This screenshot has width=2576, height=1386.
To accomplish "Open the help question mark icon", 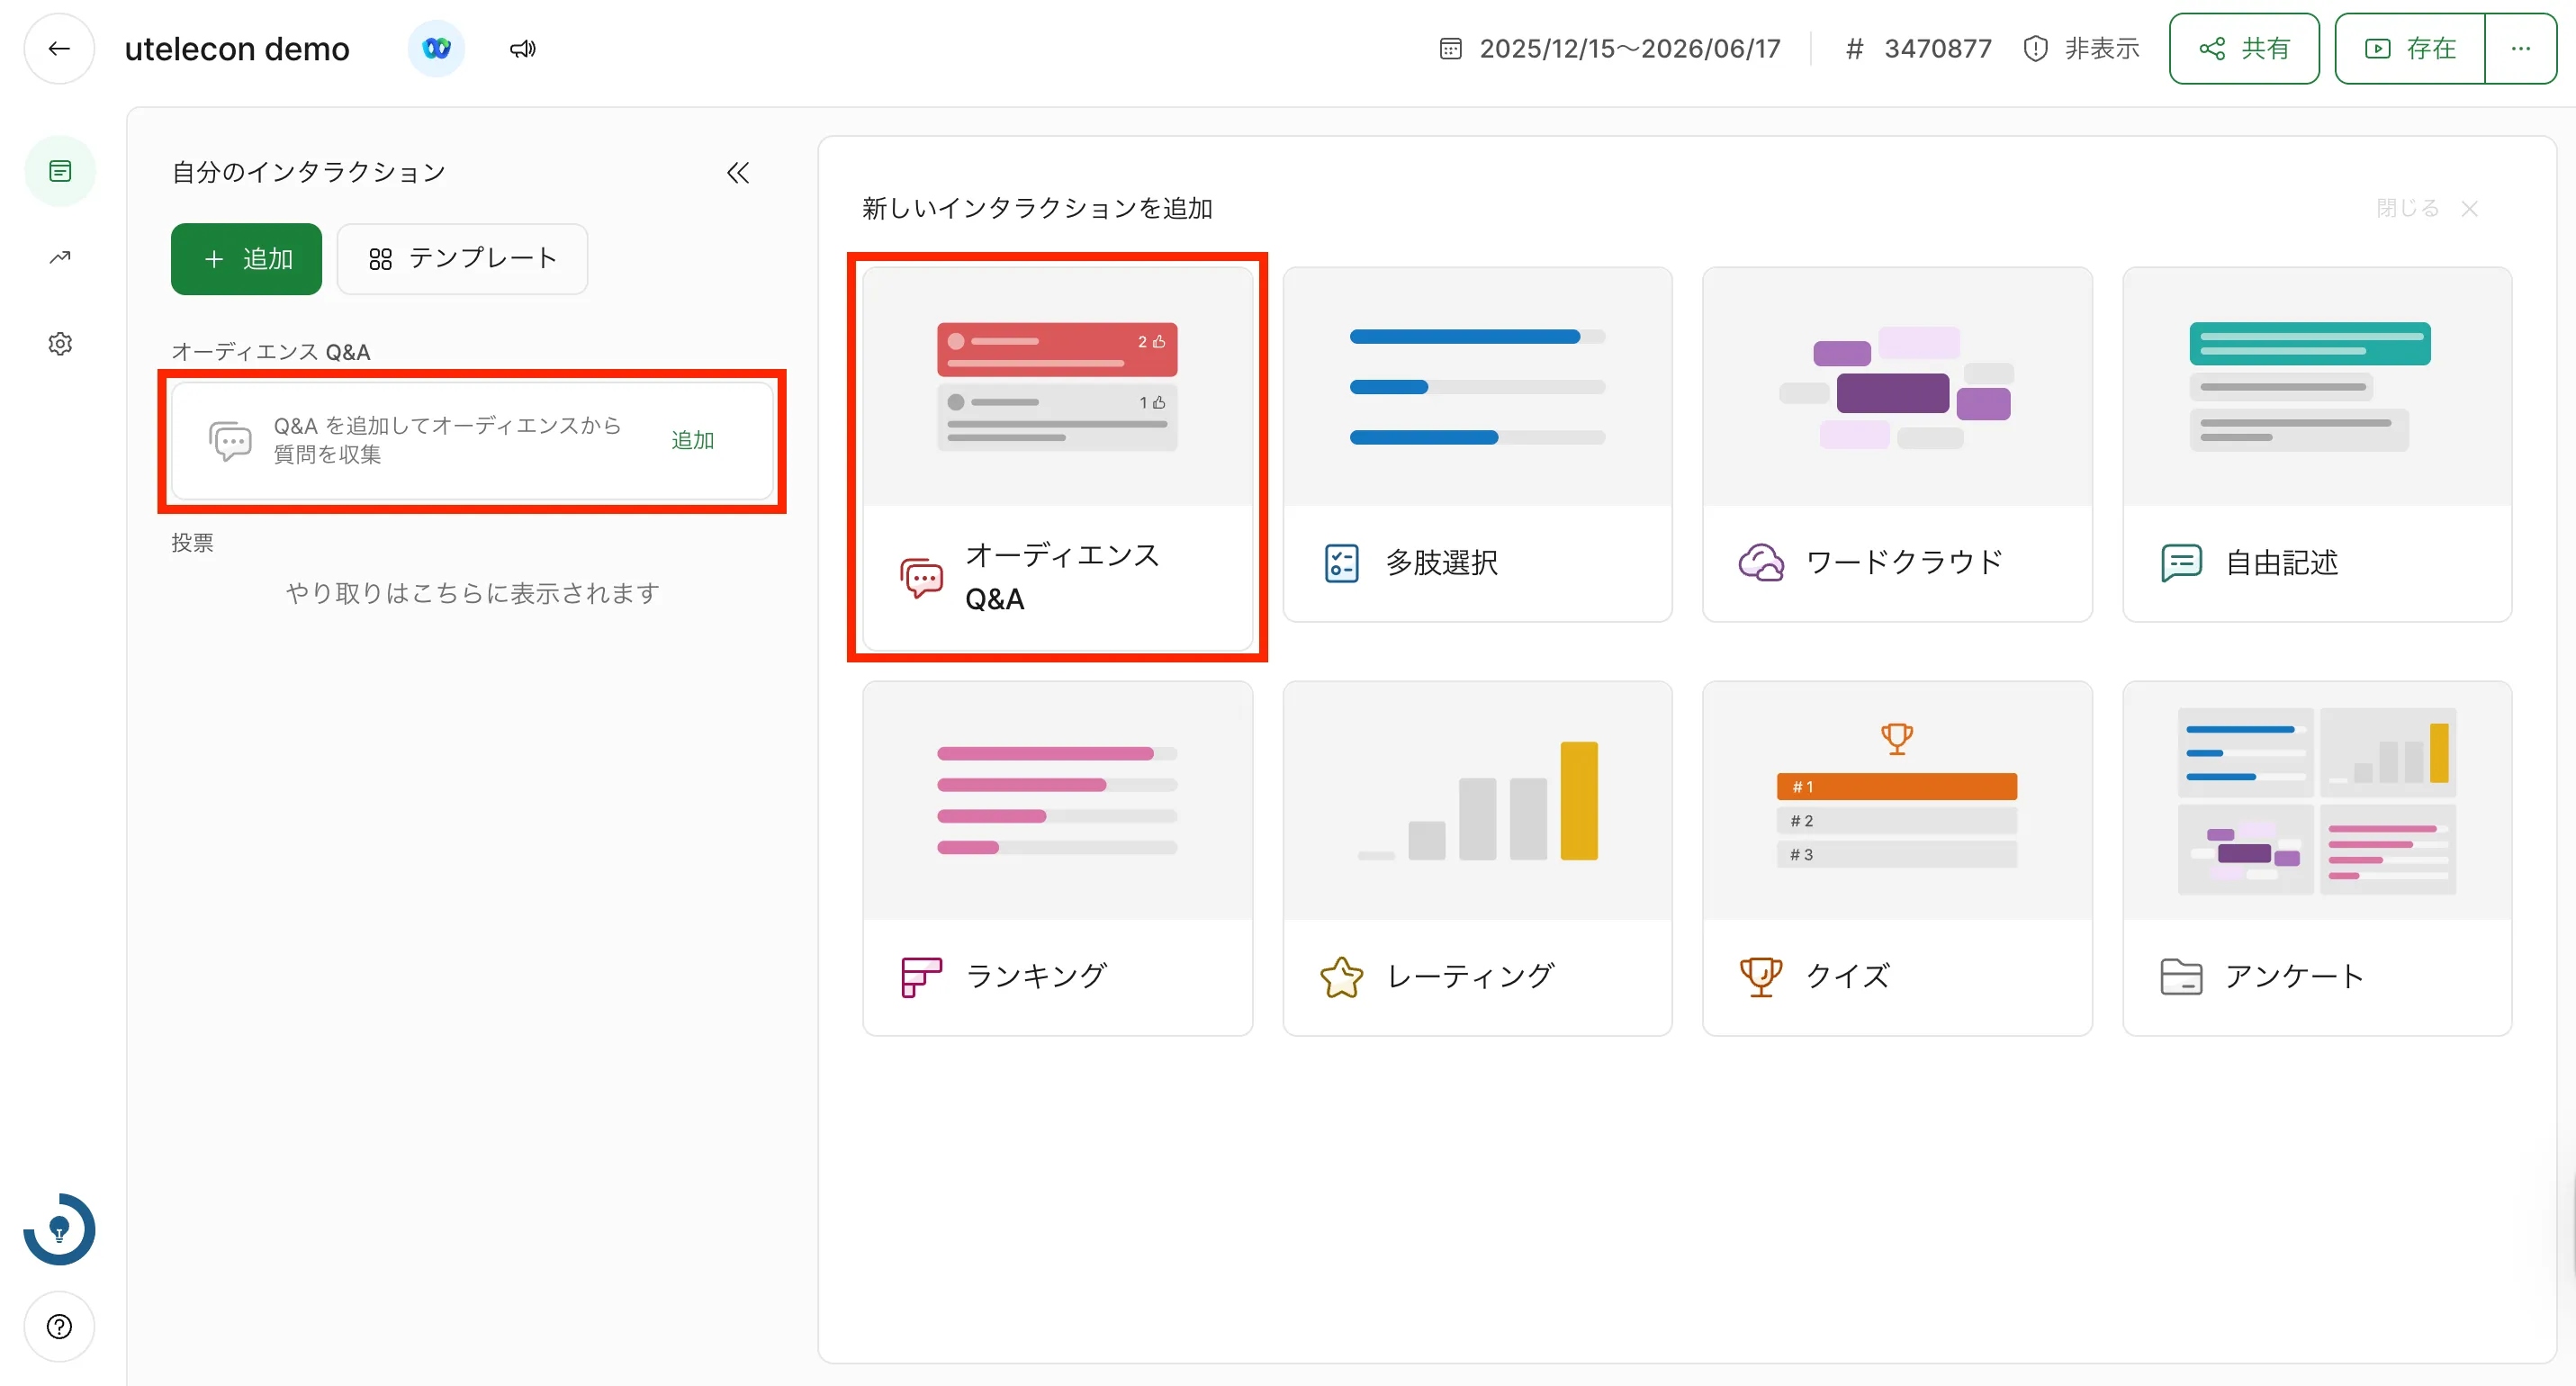I will (59, 1326).
